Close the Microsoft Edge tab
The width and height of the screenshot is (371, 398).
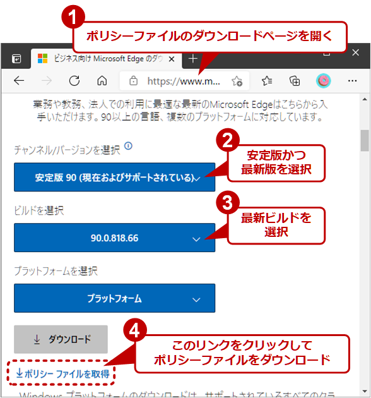click(172, 59)
